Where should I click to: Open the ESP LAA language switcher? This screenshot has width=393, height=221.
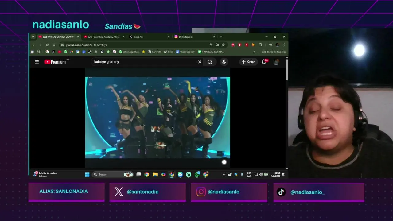[x=249, y=174]
